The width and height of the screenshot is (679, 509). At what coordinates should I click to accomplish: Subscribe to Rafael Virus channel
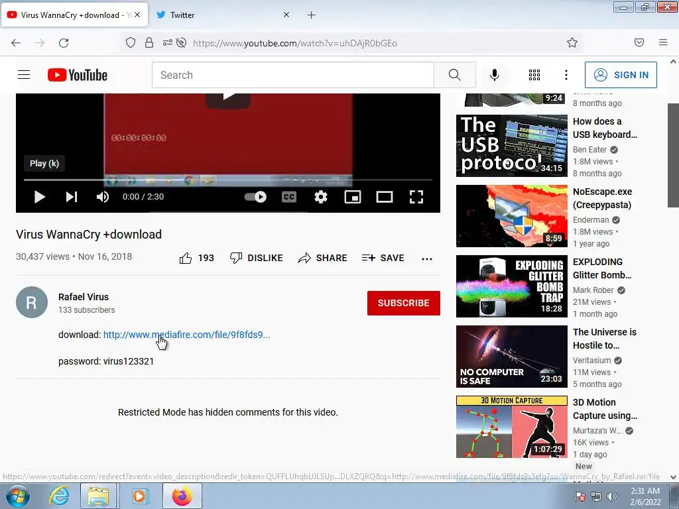pos(404,303)
